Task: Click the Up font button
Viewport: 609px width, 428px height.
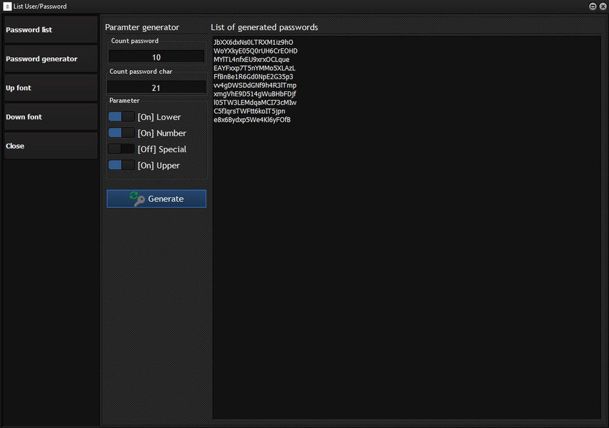Action: coord(50,87)
